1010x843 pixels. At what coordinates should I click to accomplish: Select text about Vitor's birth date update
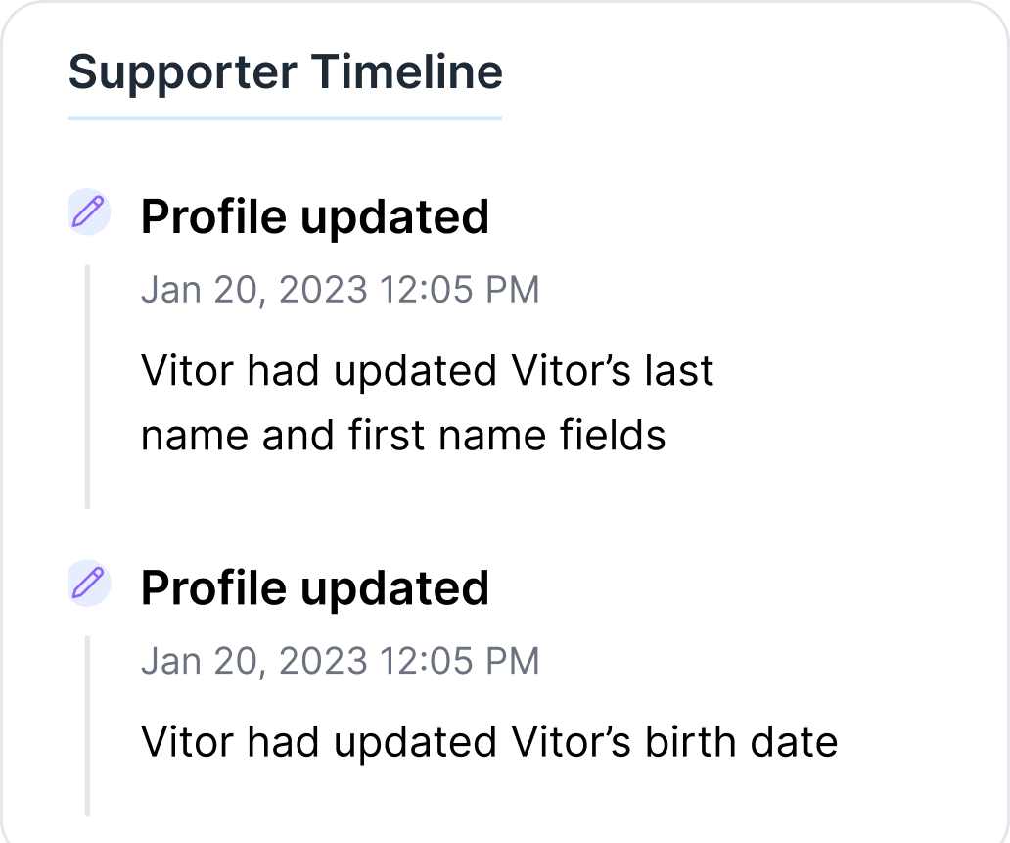pos(489,741)
